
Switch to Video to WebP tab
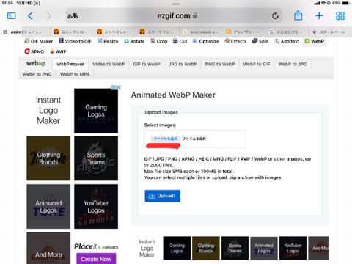pyautogui.click(x=109, y=64)
